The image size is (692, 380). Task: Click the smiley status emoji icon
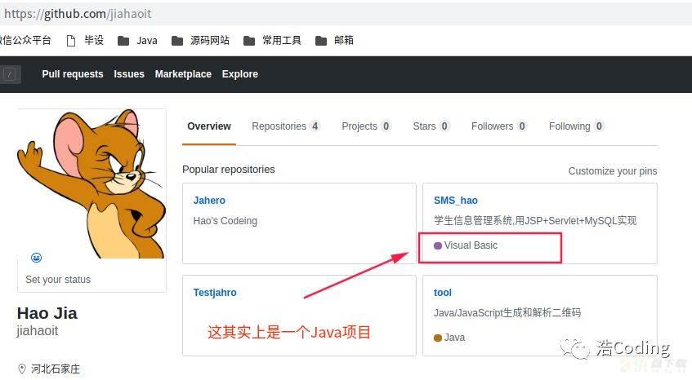pos(37,258)
